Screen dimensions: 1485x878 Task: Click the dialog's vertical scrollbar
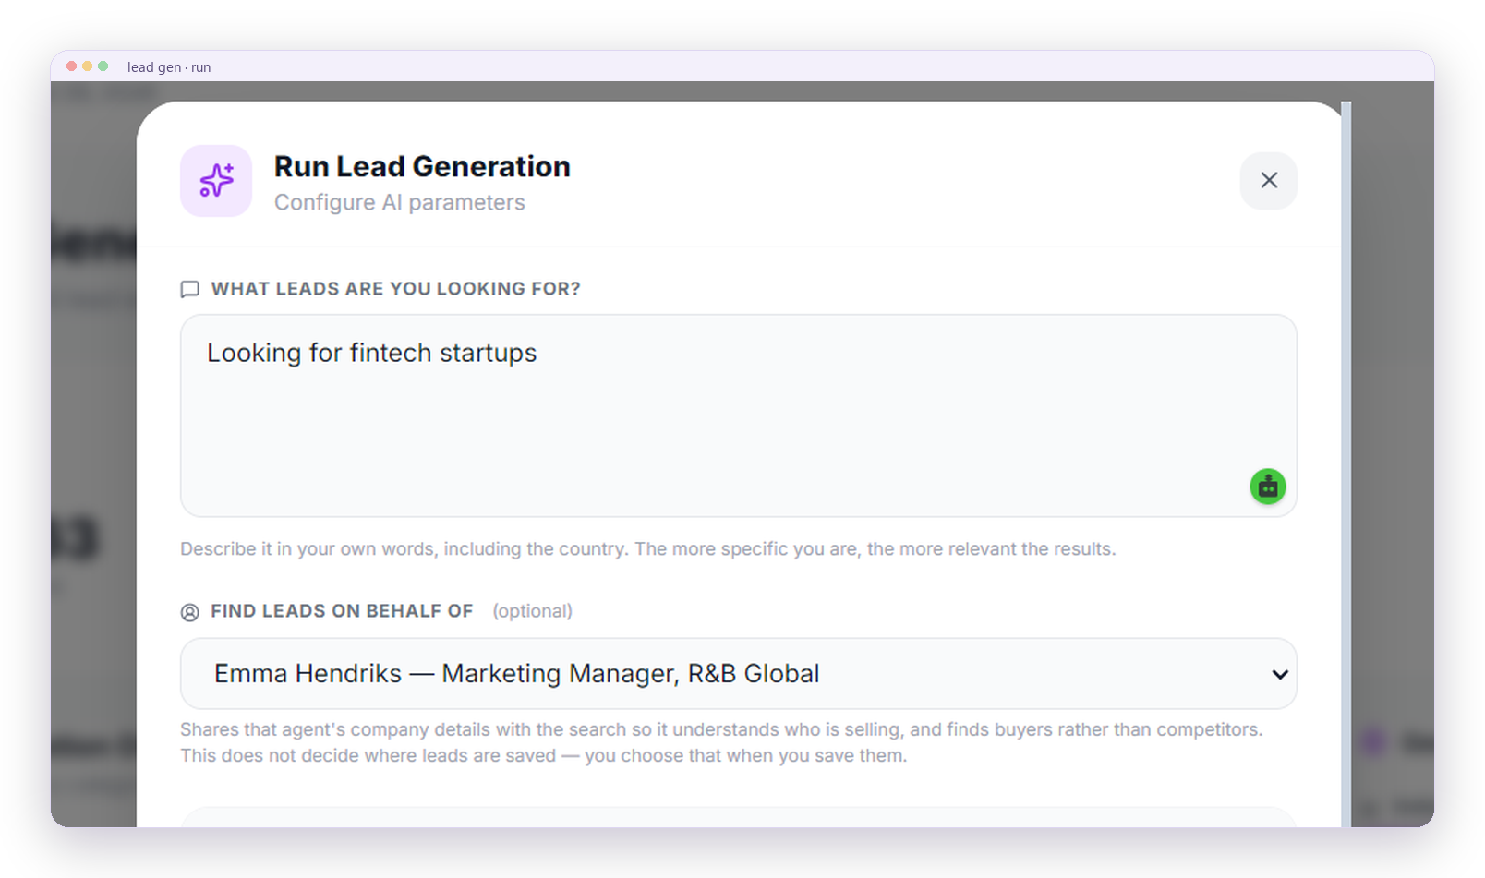pyautogui.click(x=1346, y=463)
